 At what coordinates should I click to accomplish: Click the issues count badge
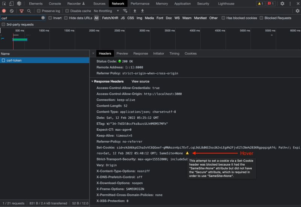pos(271,3)
